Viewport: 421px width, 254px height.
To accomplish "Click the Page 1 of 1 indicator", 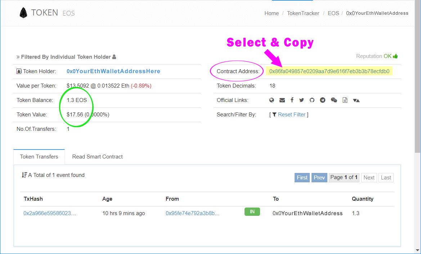I will pos(344,178).
